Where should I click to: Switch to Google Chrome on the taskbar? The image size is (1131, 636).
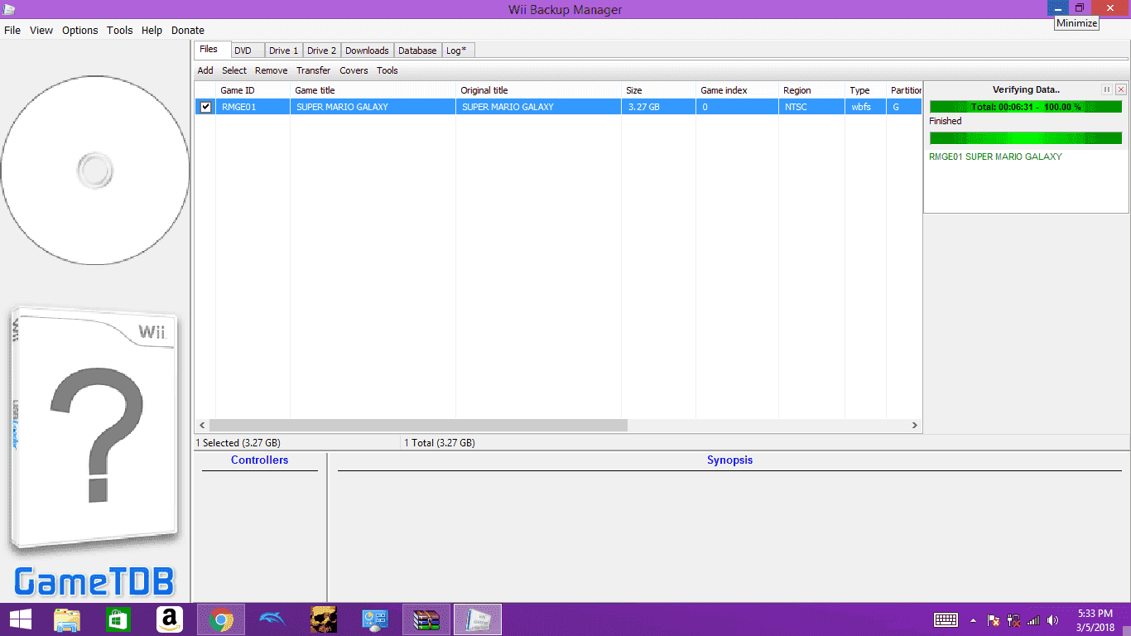221,619
